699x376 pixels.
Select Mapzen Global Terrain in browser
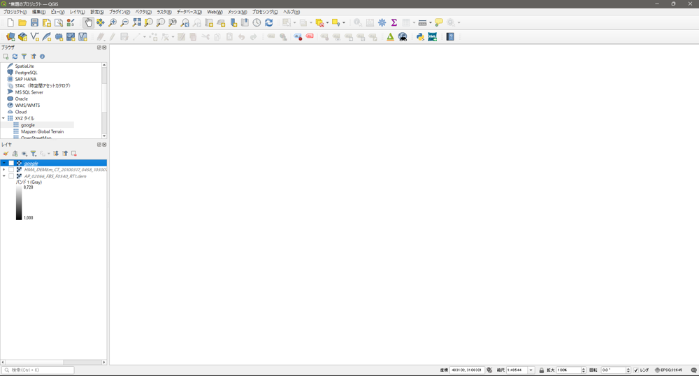pos(42,131)
